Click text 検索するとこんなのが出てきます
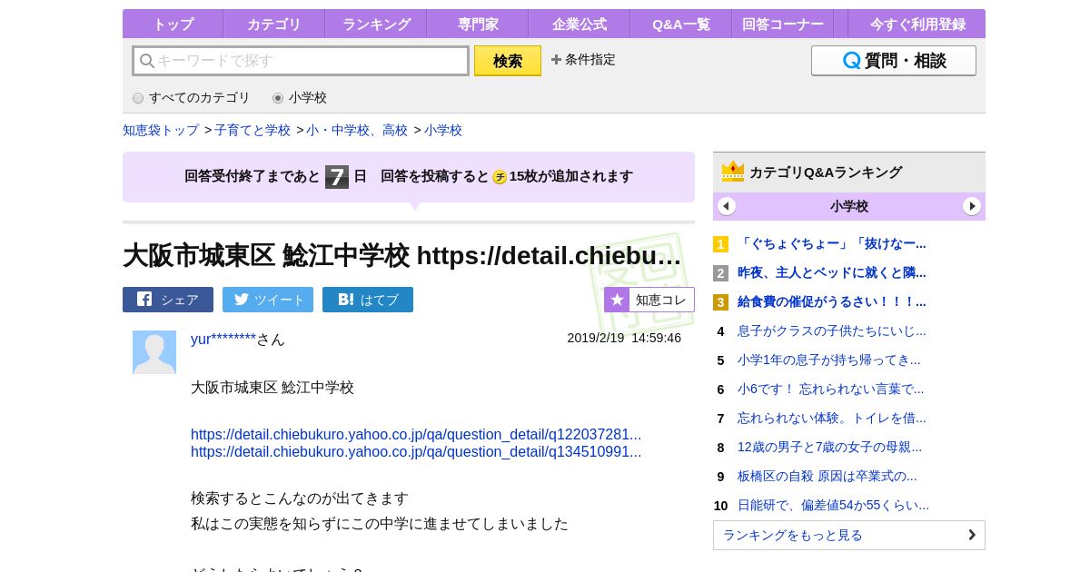 300,498
